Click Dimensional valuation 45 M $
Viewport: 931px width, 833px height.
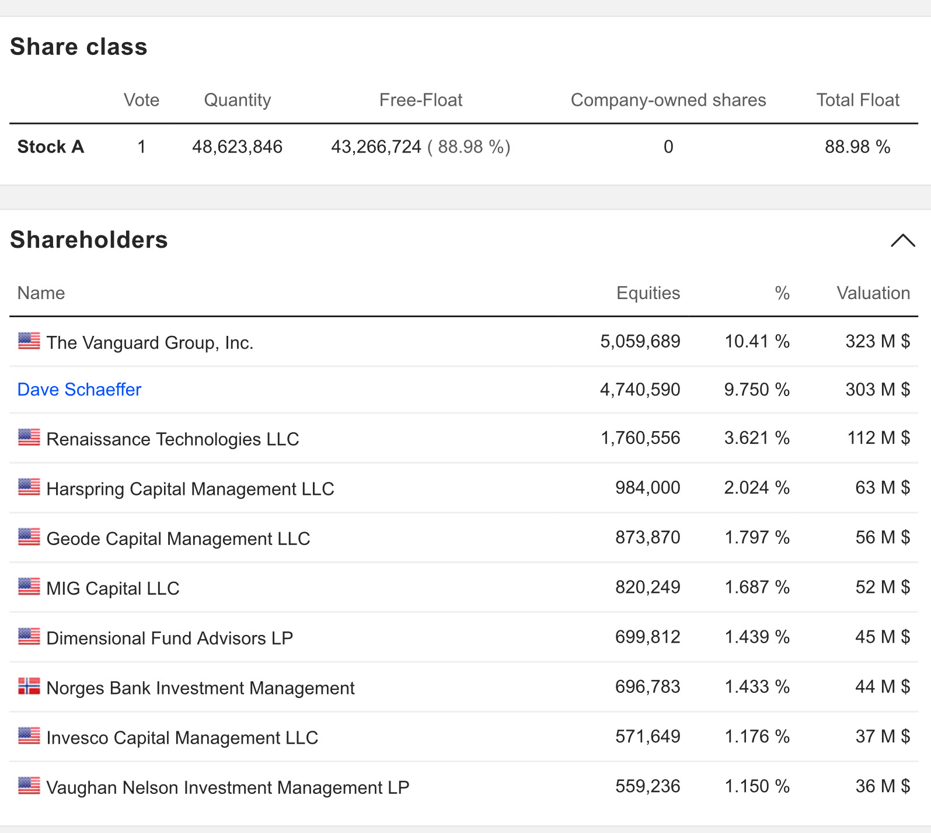[x=883, y=637]
